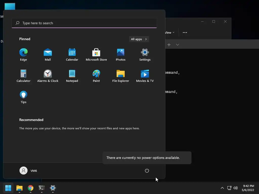The height and width of the screenshot is (194, 259).
Task: Open Notepad
Action: pyautogui.click(x=72, y=76)
